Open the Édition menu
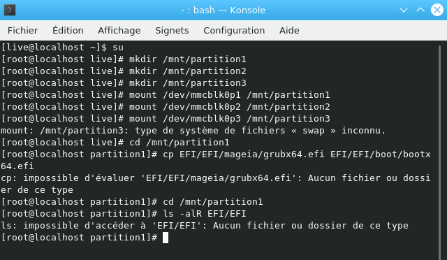Screen dimensions: 447x260 [x=68, y=30]
